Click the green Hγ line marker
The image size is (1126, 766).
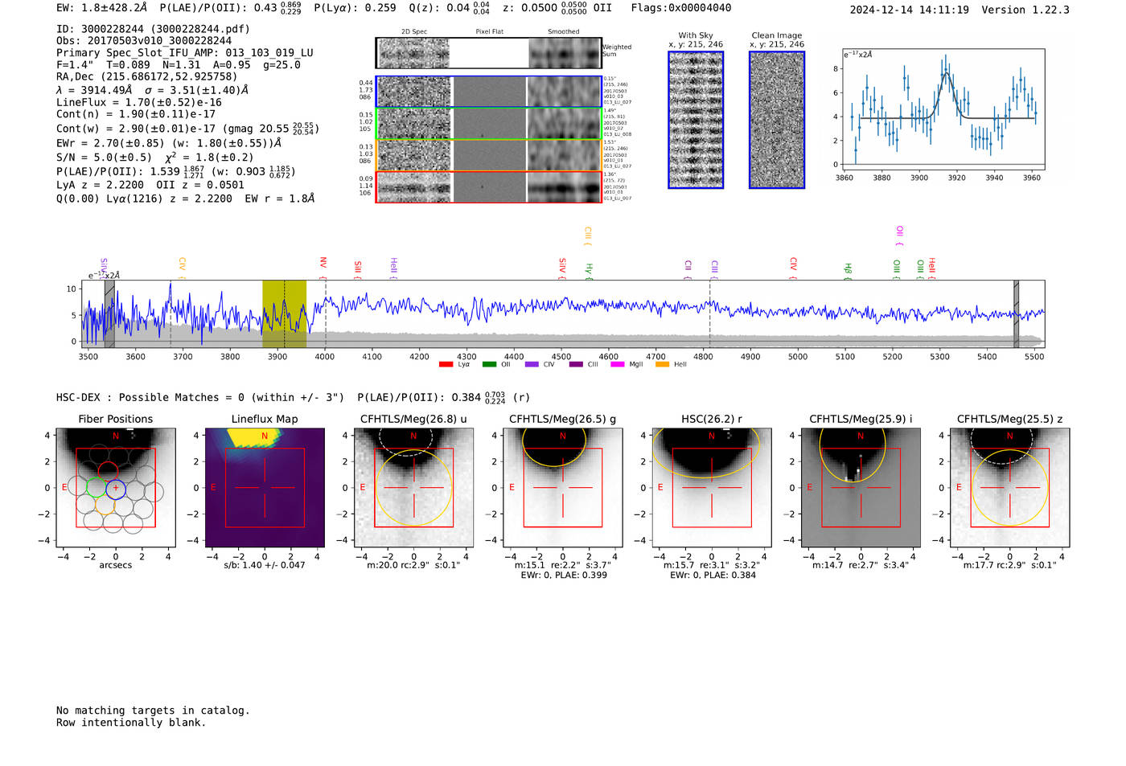589,271
